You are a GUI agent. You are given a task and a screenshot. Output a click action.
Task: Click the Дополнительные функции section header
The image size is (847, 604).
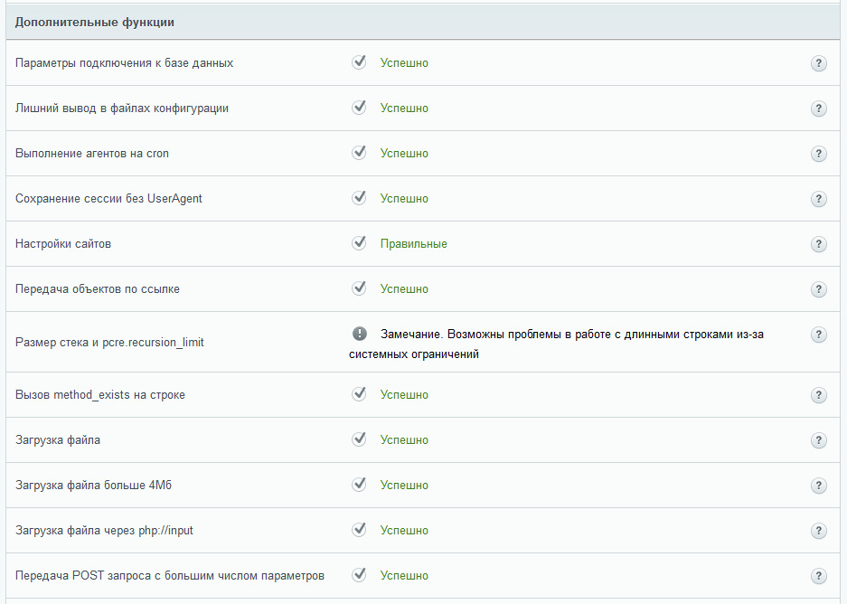pyautogui.click(x=95, y=22)
